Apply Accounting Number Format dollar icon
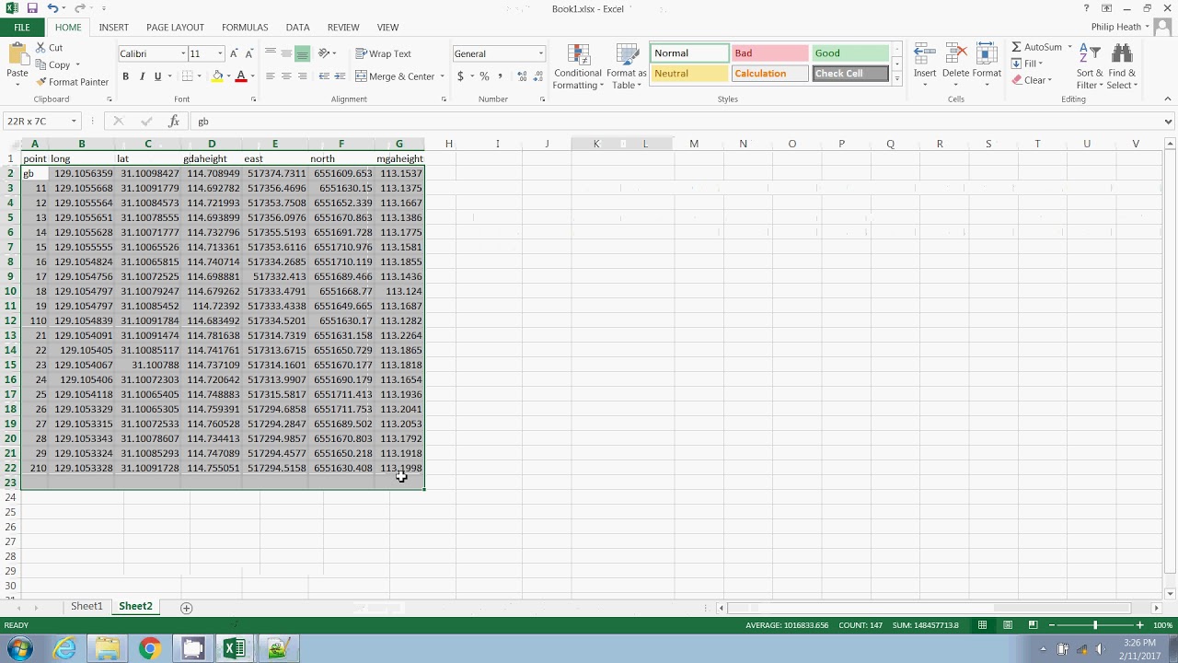The image size is (1178, 663). pos(460,76)
